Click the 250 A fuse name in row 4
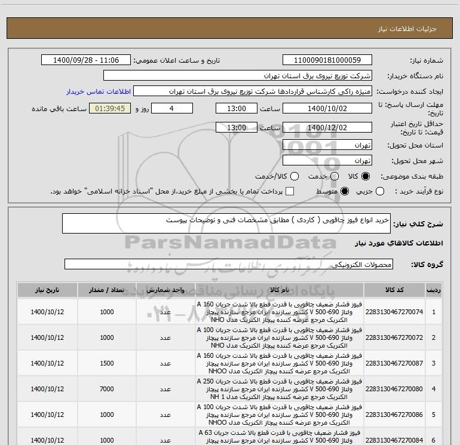460x445 pixels. click(x=280, y=389)
